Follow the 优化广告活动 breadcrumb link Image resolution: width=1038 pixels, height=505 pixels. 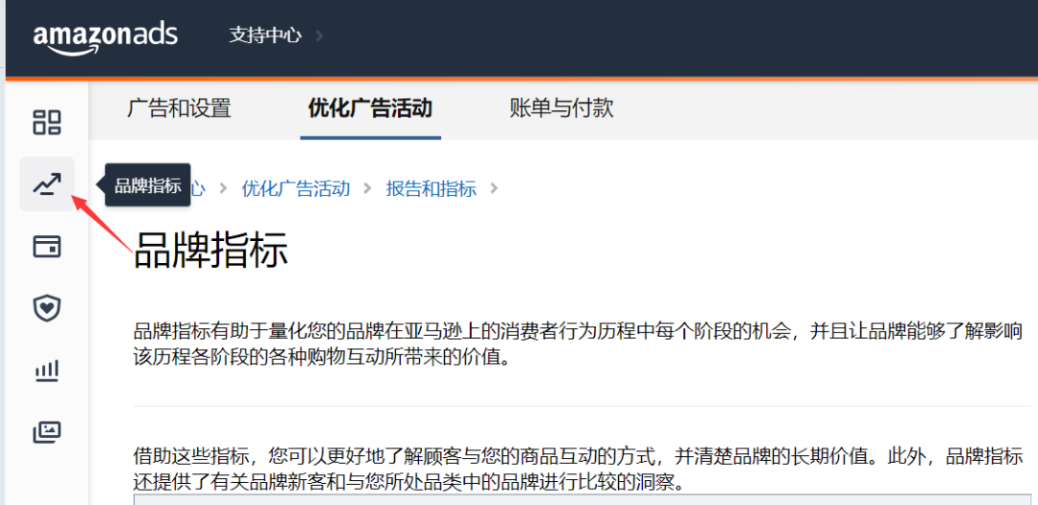point(296,188)
